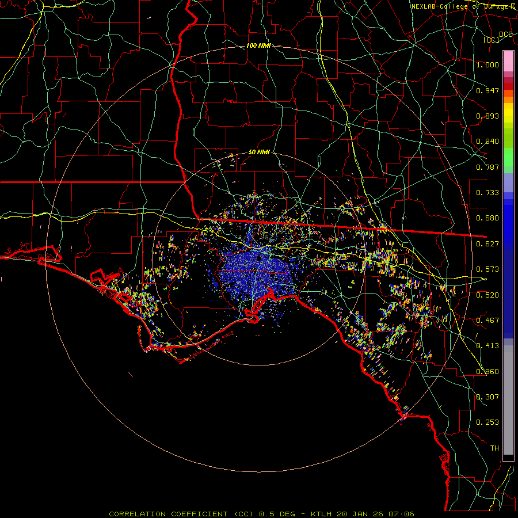Pick the lavender band near 0.733
The width and height of the screenshot is (518, 518).
(508, 182)
